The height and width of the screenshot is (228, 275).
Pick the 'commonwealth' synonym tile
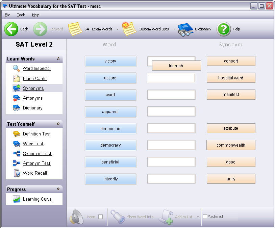[231, 145]
